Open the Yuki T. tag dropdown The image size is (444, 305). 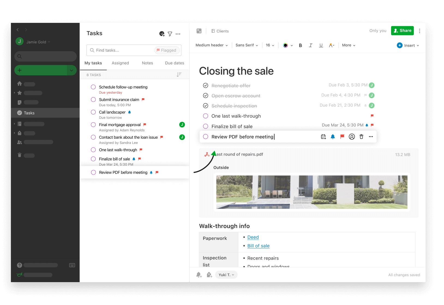tap(226, 275)
